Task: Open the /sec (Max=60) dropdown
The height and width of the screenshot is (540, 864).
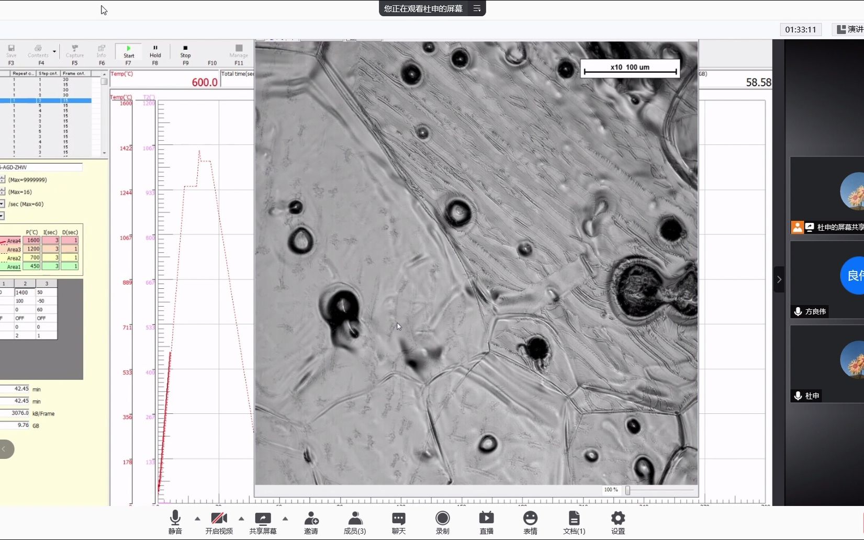Action: tap(3, 204)
